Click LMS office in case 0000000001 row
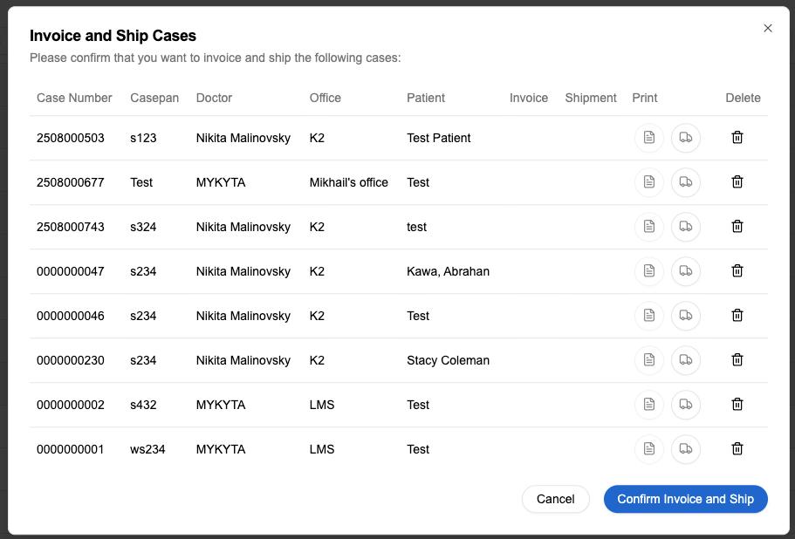The width and height of the screenshot is (795, 539). [x=322, y=449]
